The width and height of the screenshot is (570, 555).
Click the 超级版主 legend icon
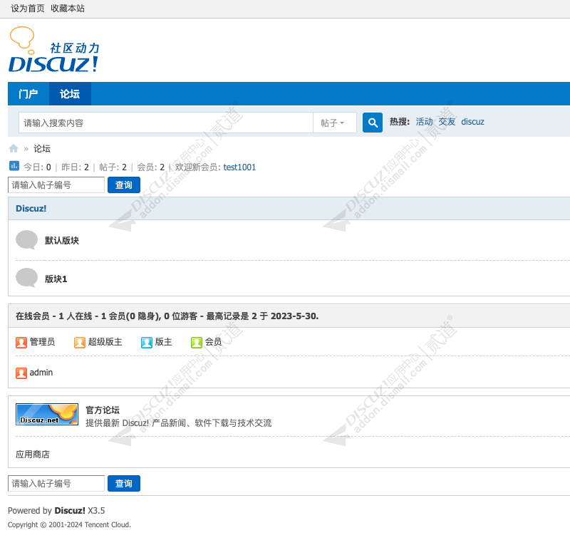79,342
